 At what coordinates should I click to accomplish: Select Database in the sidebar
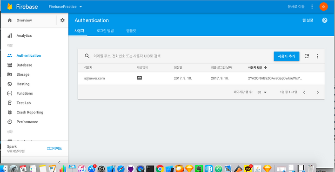pyautogui.click(x=24, y=65)
